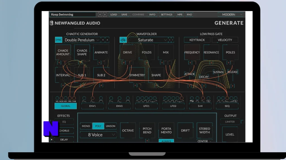Click the plus modulation slot under DECAY

click(x=204, y=86)
